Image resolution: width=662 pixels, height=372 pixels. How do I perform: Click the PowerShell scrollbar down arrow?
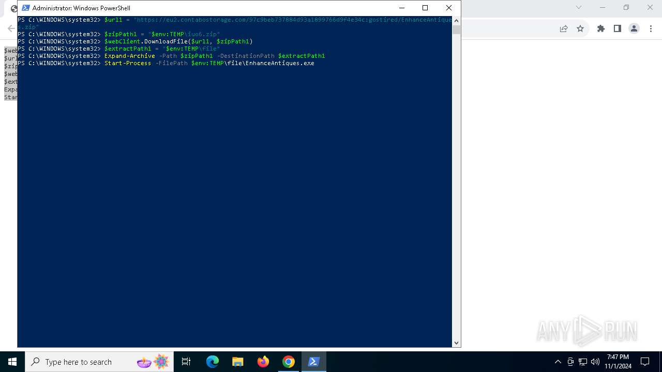pos(456,343)
